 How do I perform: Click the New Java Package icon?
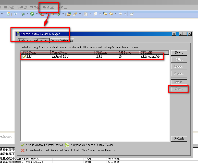click(52, 14)
